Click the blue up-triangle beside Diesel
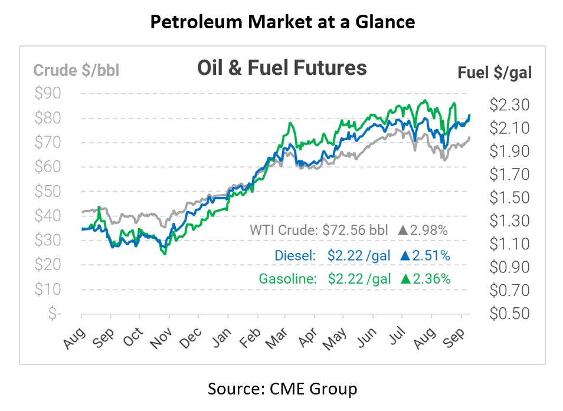This screenshot has height=411, width=563. coord(405,255)
